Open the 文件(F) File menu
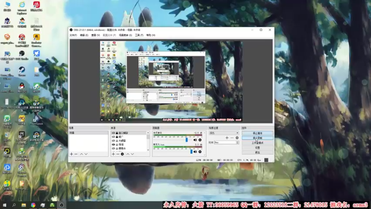This screenshot has width=371, height=209. pos(73,35)
